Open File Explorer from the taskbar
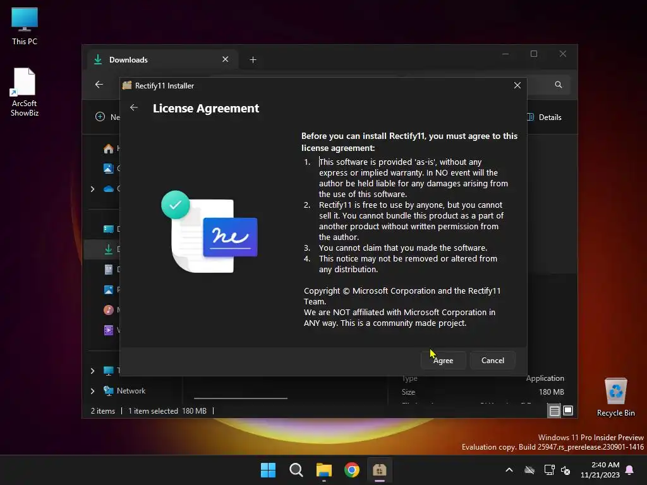 pyautogui.click(x=324, y=470)
